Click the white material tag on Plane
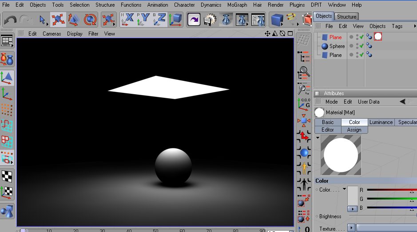This screenshot has height=232, width=417. click(x=378, y=36)
